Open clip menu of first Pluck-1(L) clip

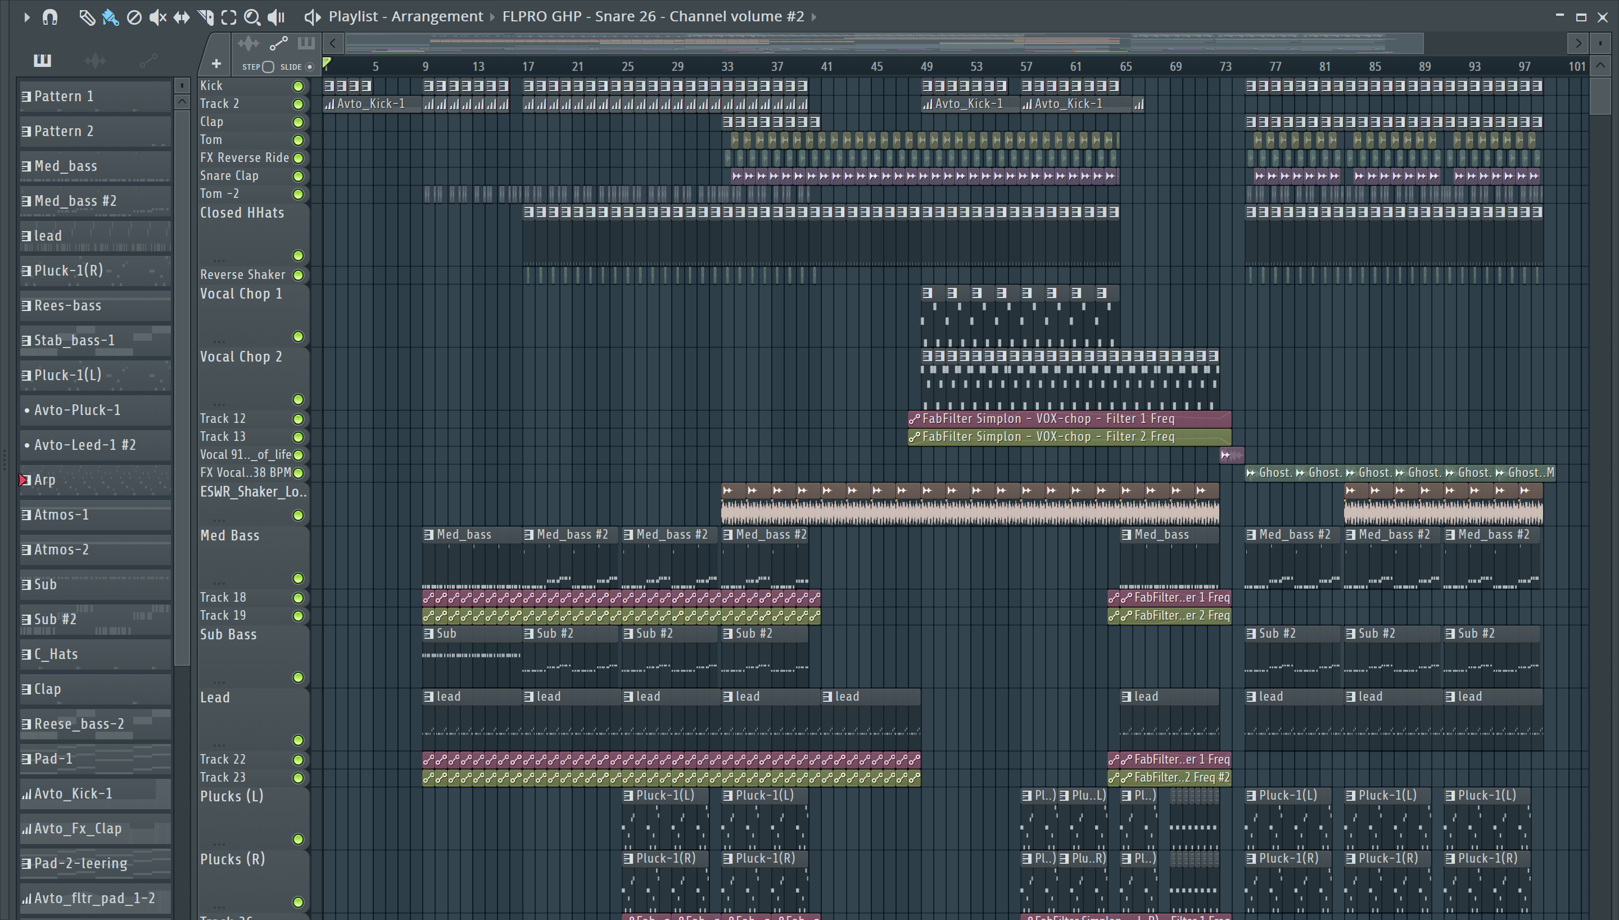tap(628, 796)
